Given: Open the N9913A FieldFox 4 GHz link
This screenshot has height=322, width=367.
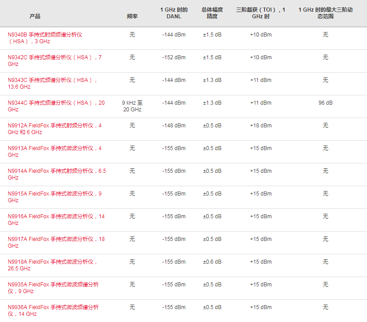Looking at the screenshot, I should click(x=54, y=151).
